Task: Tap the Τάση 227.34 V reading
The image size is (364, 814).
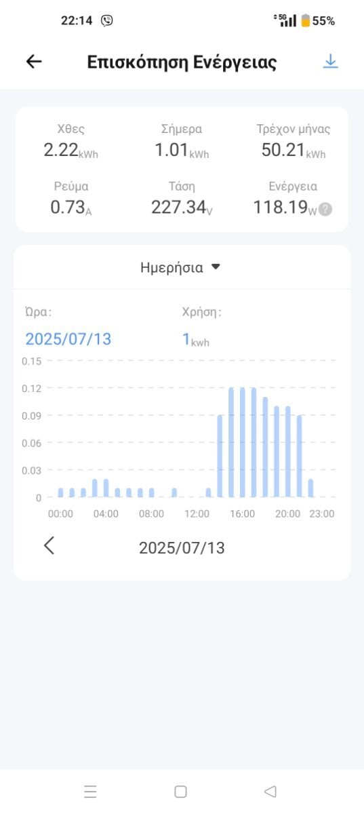Action: coord(182,208)
